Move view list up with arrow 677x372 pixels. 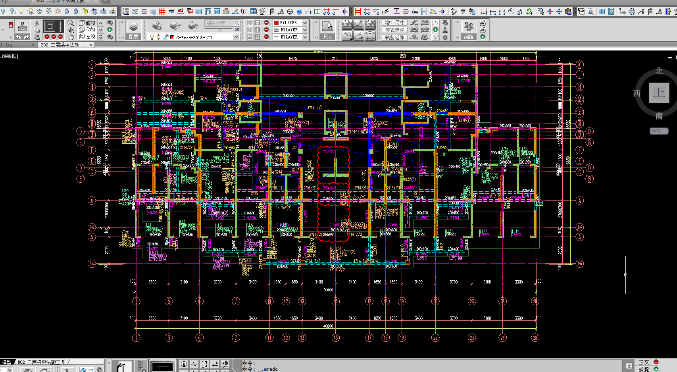pyautogui.click(x=101, y=23)
